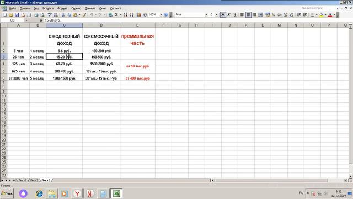The image size is (353, 199).
Task: Click the fx insert function button
Action: click(41, 20)
